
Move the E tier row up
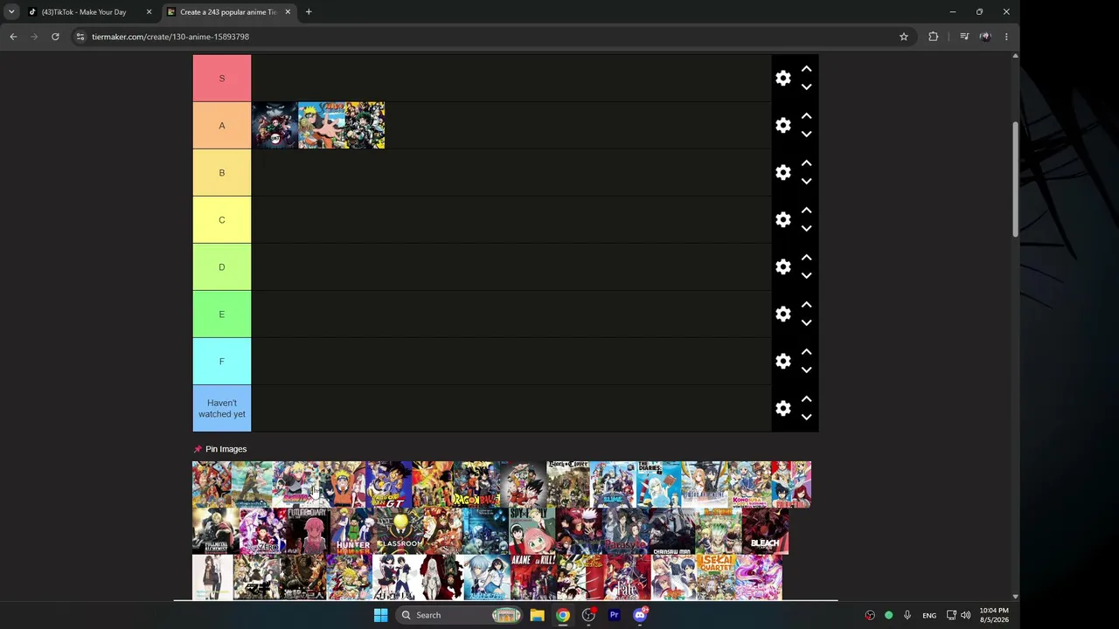(x=806, y=305)
